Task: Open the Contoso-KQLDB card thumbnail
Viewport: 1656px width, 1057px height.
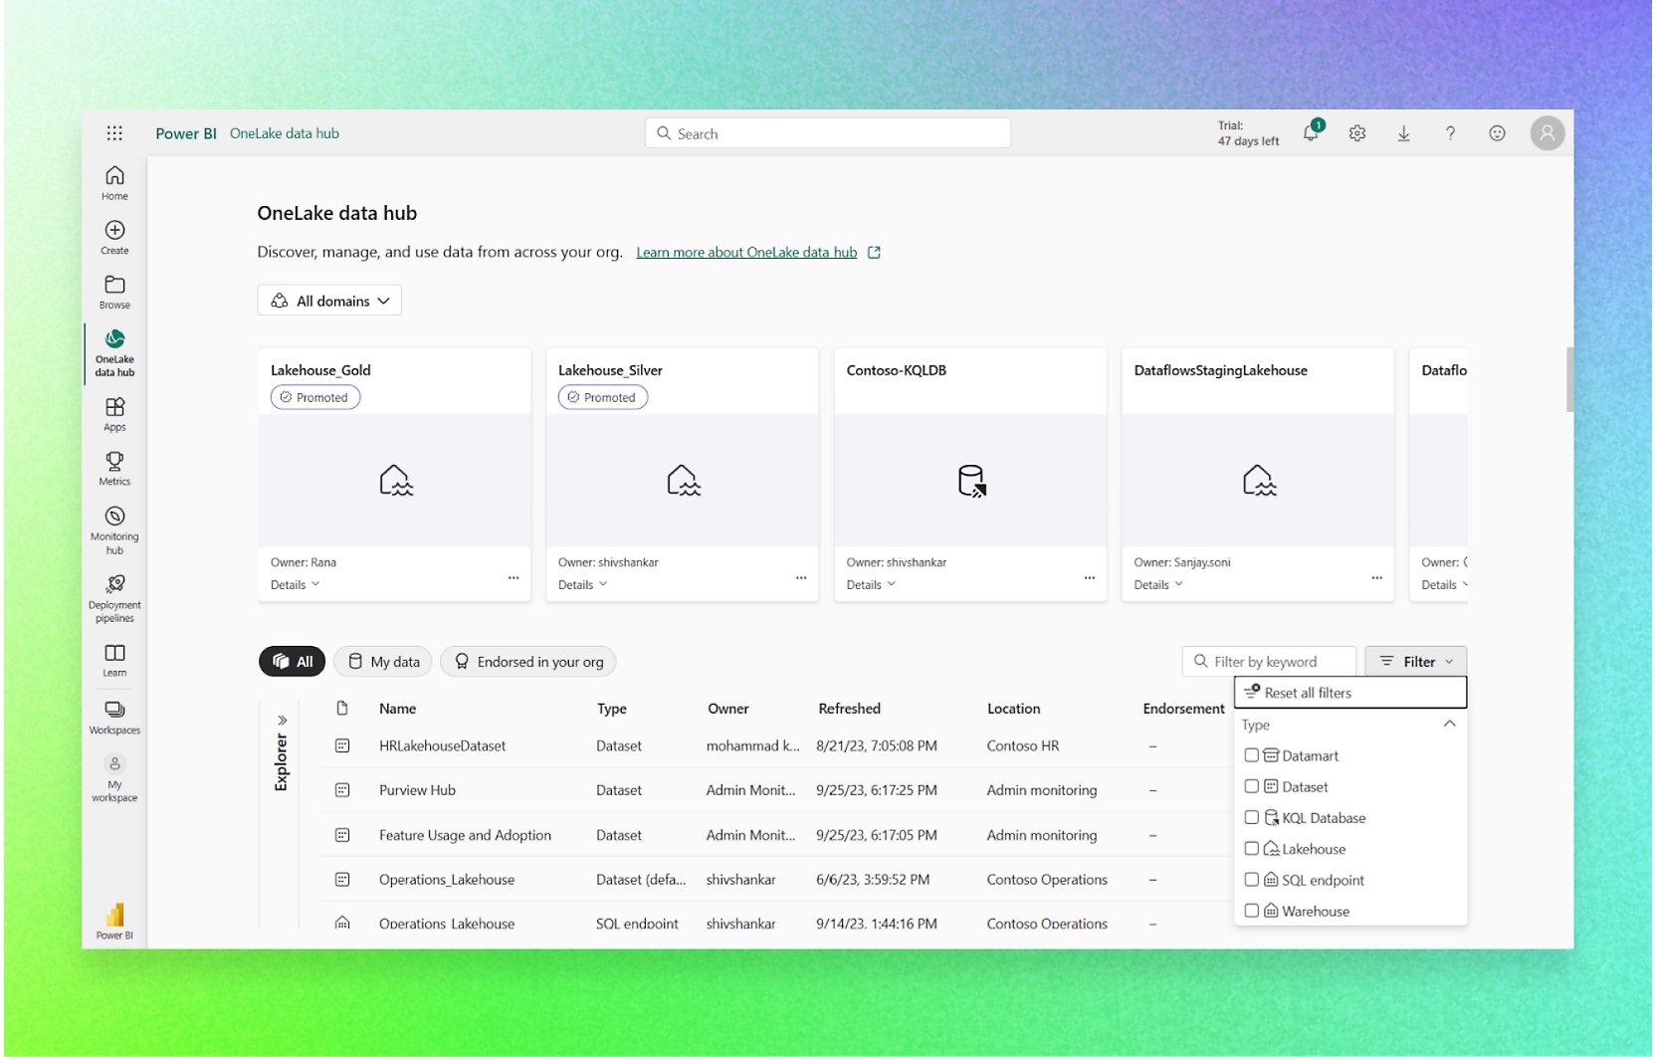Action: click(x=970, y=481)
